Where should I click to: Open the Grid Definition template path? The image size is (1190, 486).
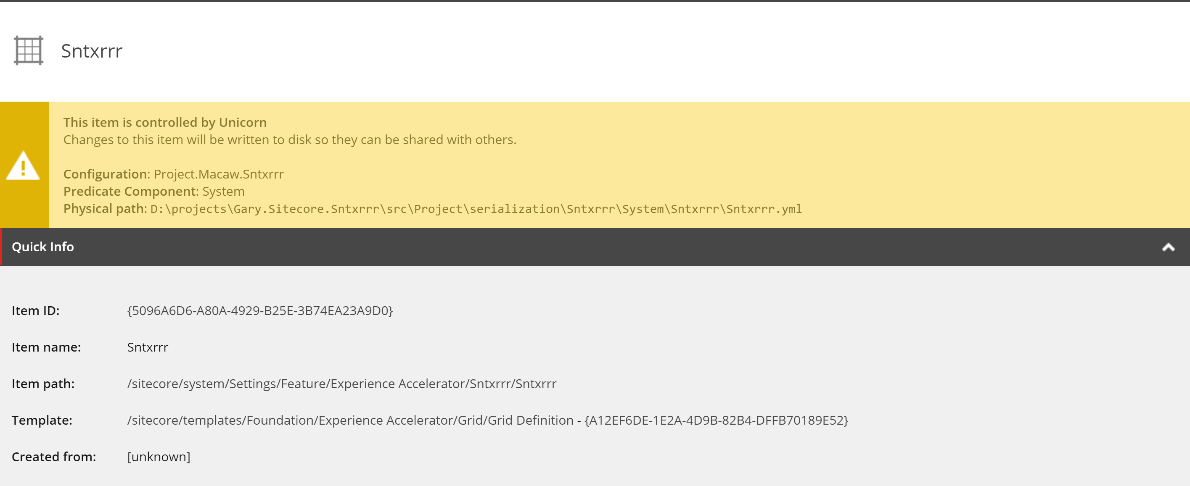(x=350, y=420)
